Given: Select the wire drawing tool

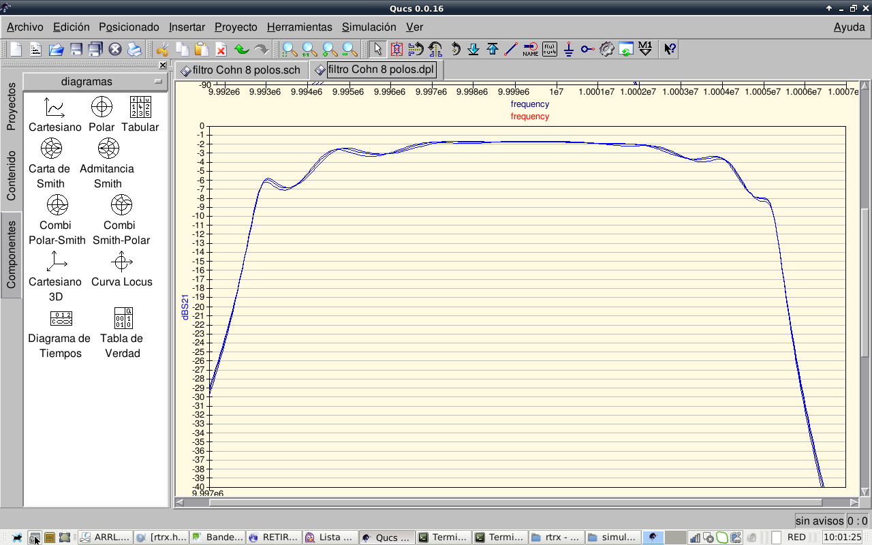Looking at the screenshot, I should pyautogui.click(x=512, y=49).
